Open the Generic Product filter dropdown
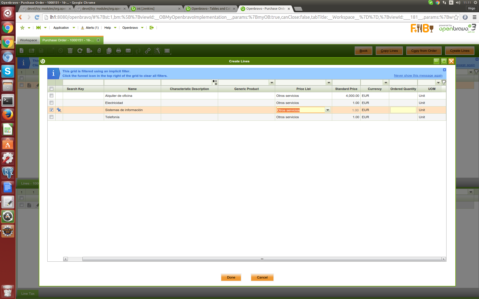 (x=272, y=83)
